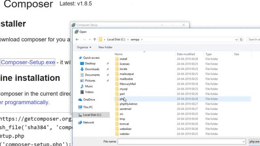Image resolution: width=260 pixels, height=146 pixels.
Task: Expand chevron after Local Disk (C:) breadcrumb
Action: (x=128, y=40)
